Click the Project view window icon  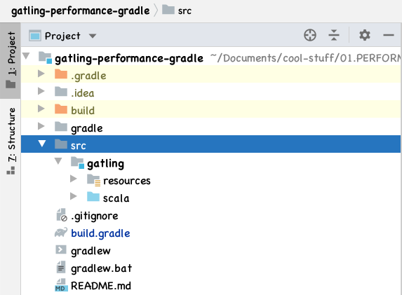coord(35,36)
